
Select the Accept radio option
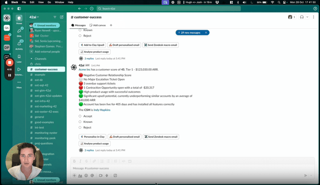[x=80, y=116]
